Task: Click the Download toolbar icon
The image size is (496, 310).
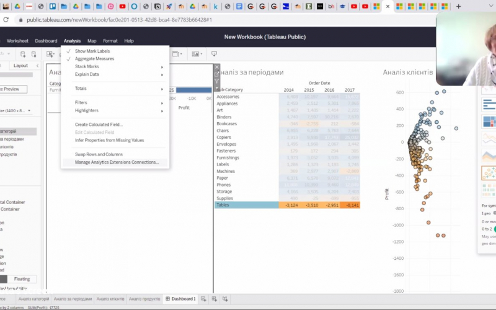Action: click(x=214, y=54)
